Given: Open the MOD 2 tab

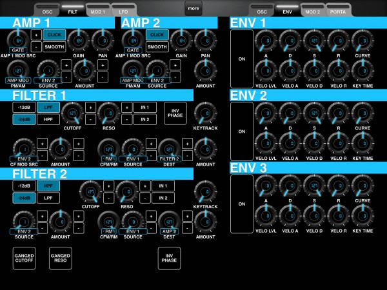Looking at the screenshot, I should [312, 10].
